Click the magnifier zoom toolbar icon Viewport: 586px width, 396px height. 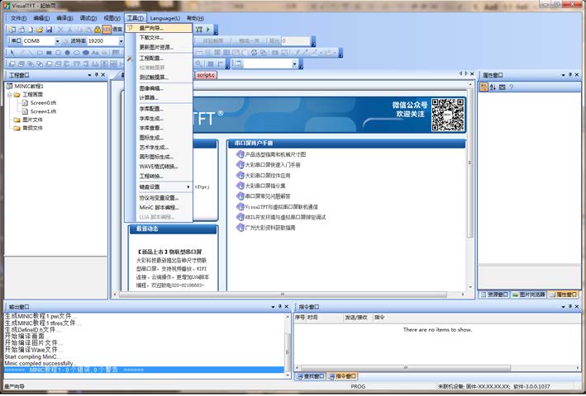click(199, 64)
